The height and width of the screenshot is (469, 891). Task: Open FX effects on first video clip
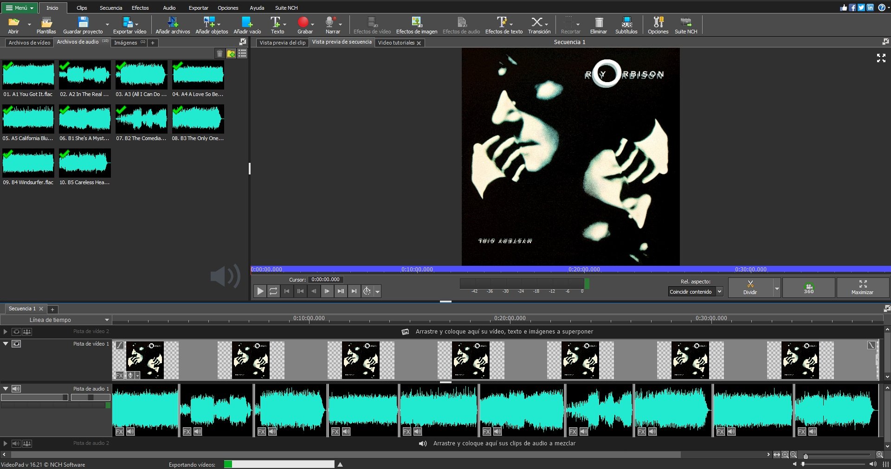click(x=120, y=375)
